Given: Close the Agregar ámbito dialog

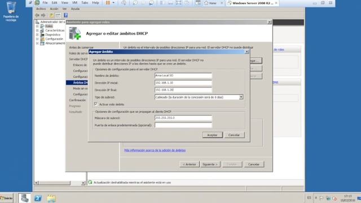Looking at the screenshot, I should coord(247,51).
